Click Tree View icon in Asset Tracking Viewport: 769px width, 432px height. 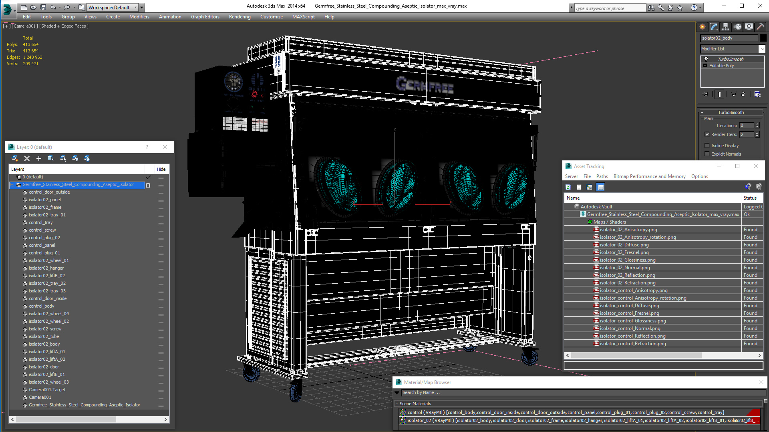coord(590,187)
